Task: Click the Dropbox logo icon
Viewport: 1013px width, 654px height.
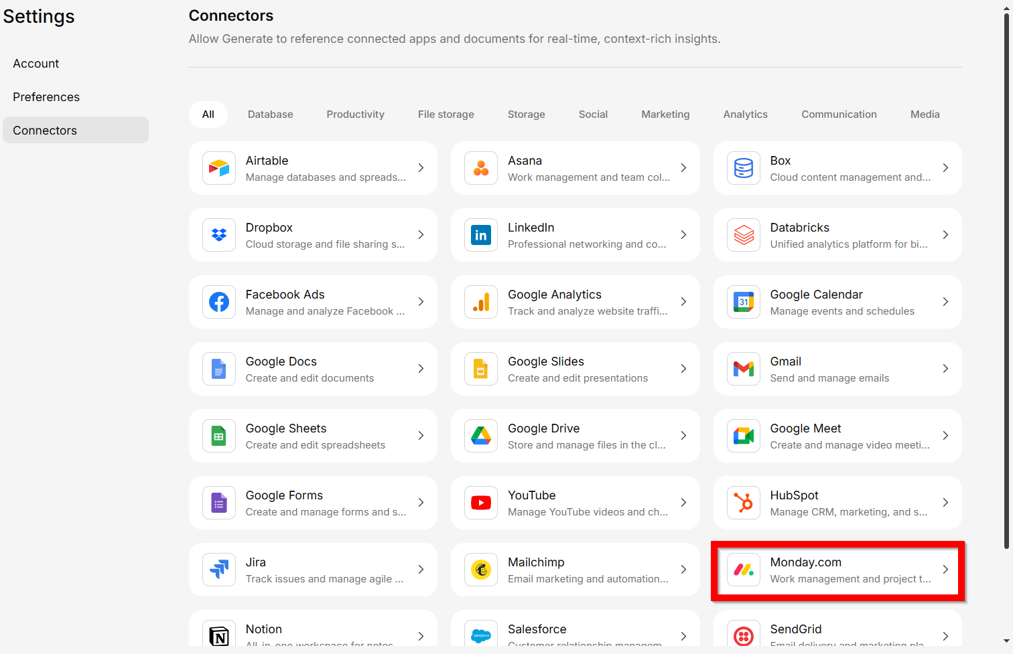Action: click(219, 235)
